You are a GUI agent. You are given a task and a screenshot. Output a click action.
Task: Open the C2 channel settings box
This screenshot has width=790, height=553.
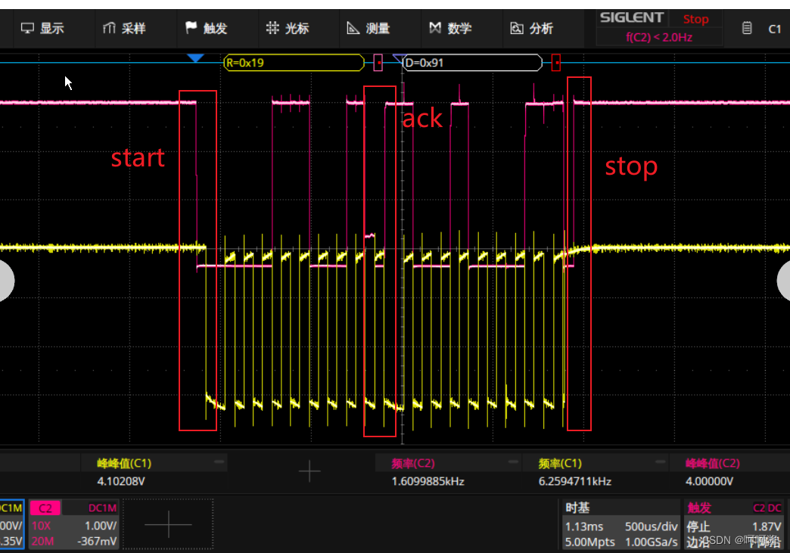[x=73, y=524]
